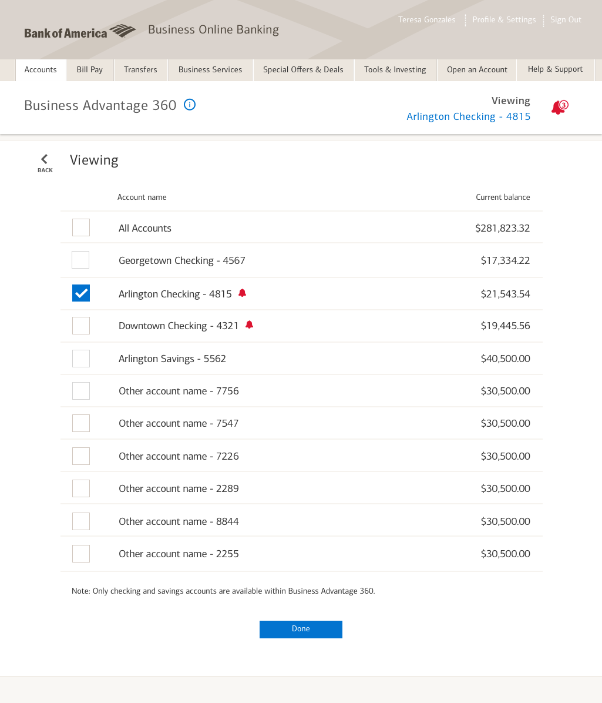Viewport: 602px width, 703px height.
Task: Check the All Accounts checkbox
Action: click(81, 227)
